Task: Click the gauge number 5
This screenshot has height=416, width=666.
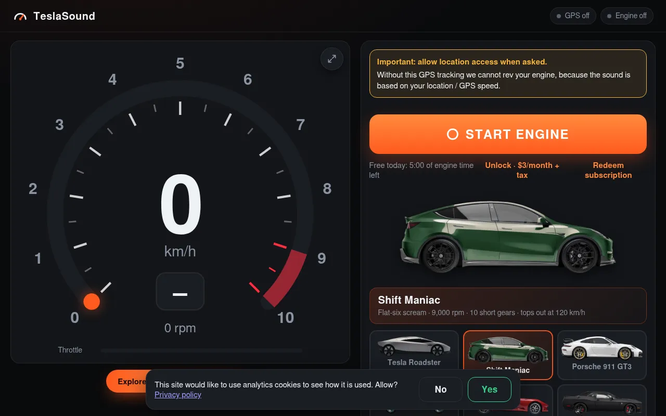Action: point(180,63)
